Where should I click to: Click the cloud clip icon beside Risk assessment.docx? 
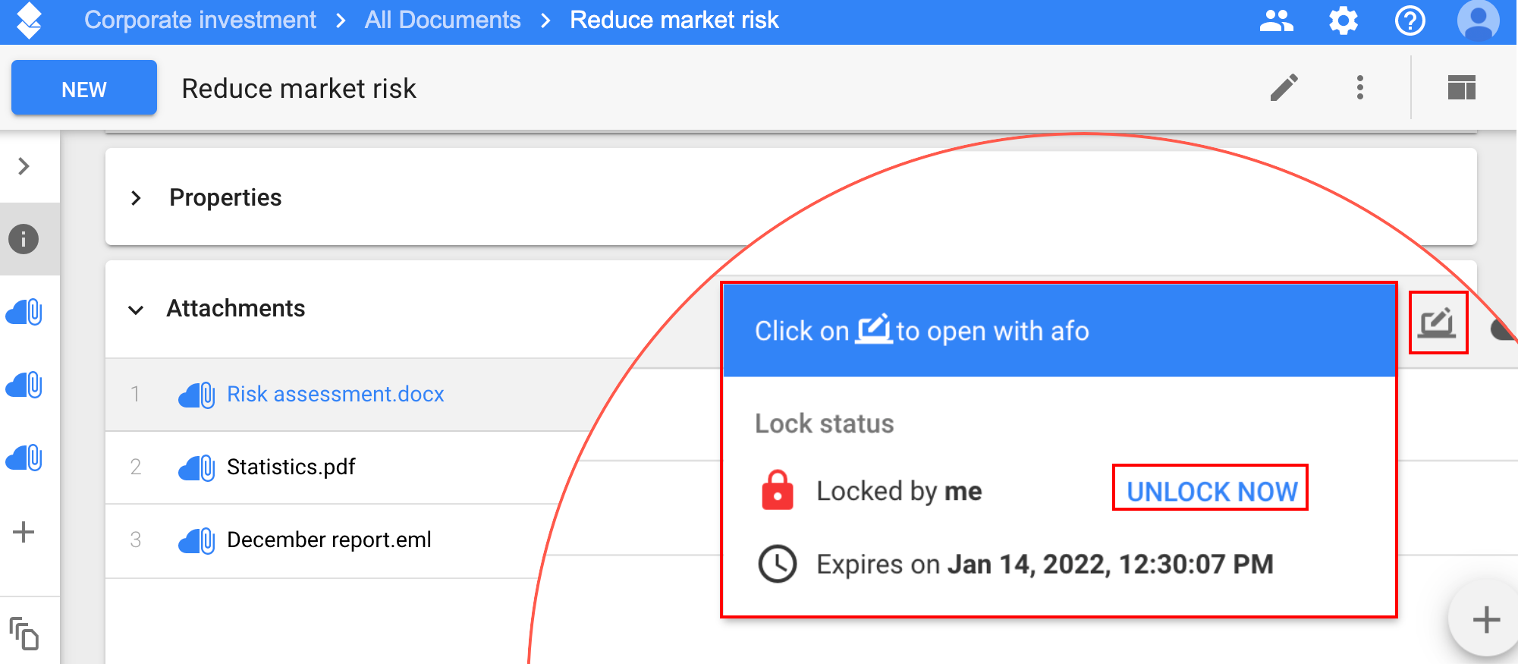(196, 395)
